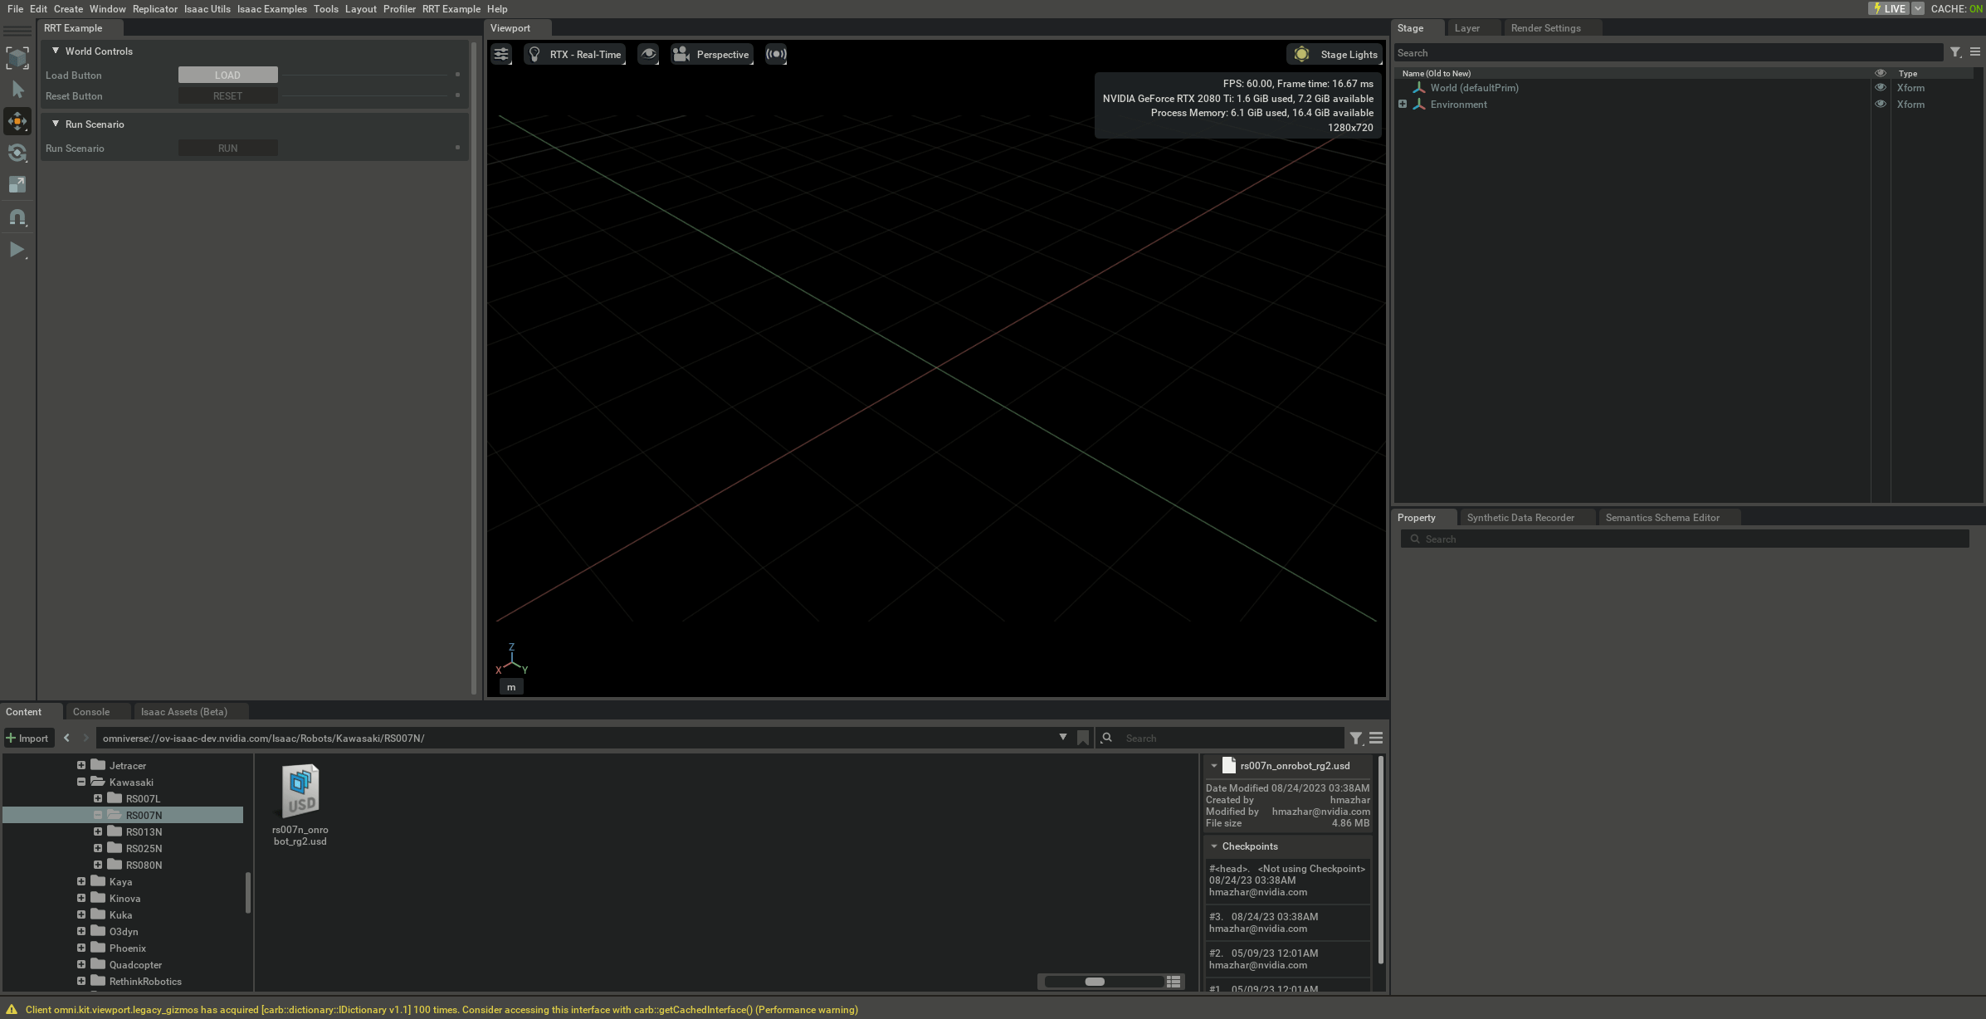
Task: Toggle visibility of World prim
Action: 1881,88
